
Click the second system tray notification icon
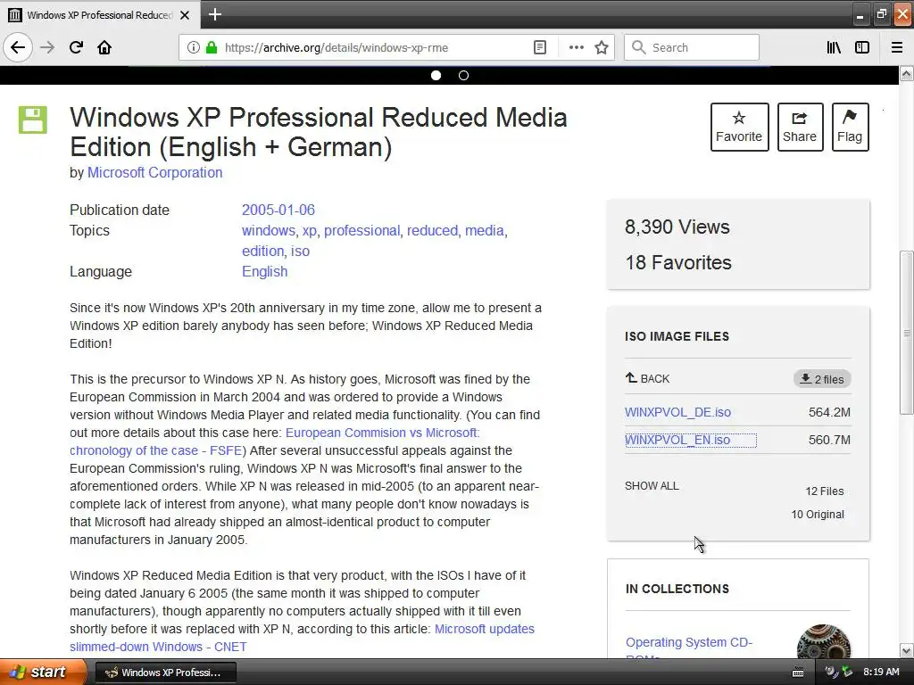coord(847,673)
